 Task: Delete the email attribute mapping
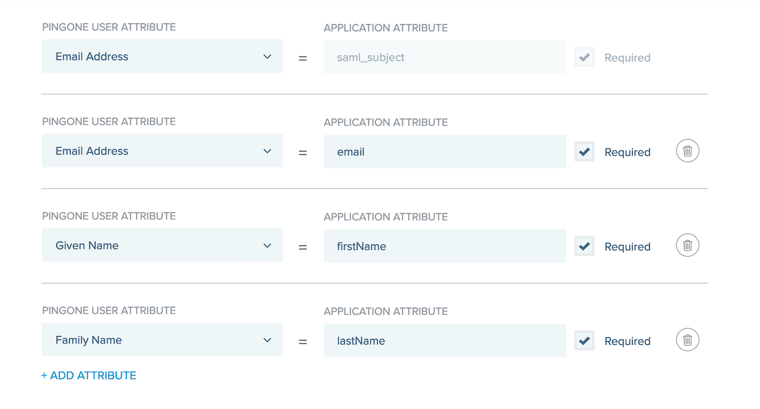tap(687, 151)
